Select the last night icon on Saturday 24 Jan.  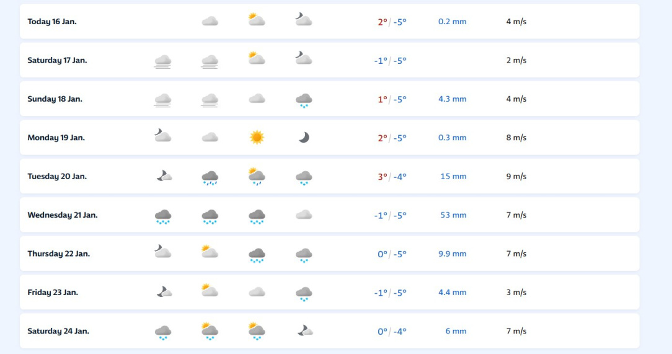click(x=305, y=330)
